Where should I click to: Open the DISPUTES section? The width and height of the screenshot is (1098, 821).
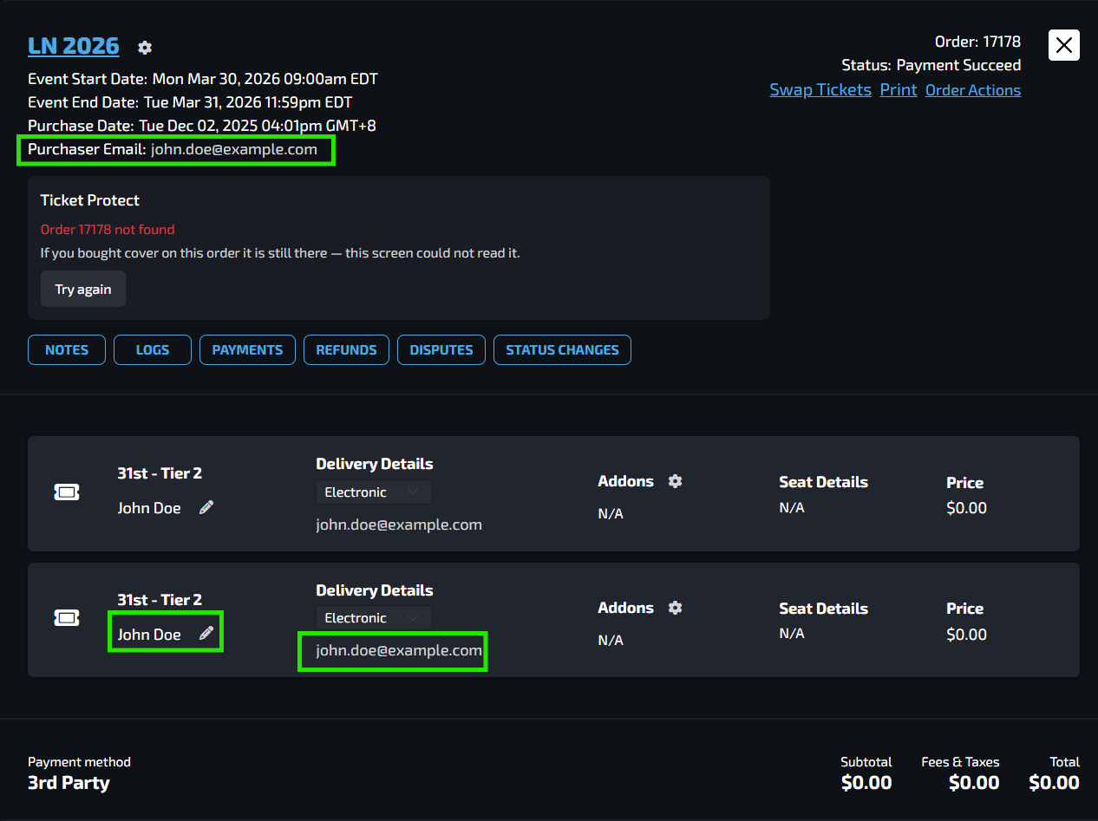(x=441, y=350)
